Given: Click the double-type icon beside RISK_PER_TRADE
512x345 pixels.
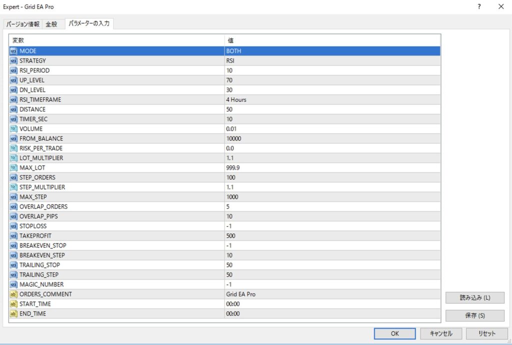Looking at the screenshot, I should [x=13, y=148].
